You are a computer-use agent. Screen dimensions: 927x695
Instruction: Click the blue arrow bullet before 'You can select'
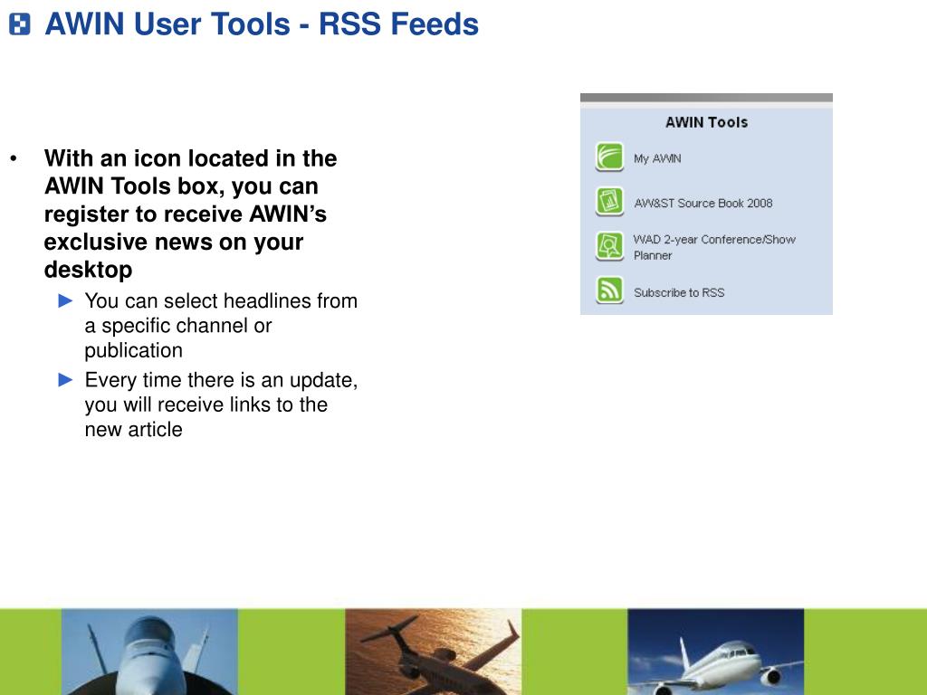tap(65, 300)
